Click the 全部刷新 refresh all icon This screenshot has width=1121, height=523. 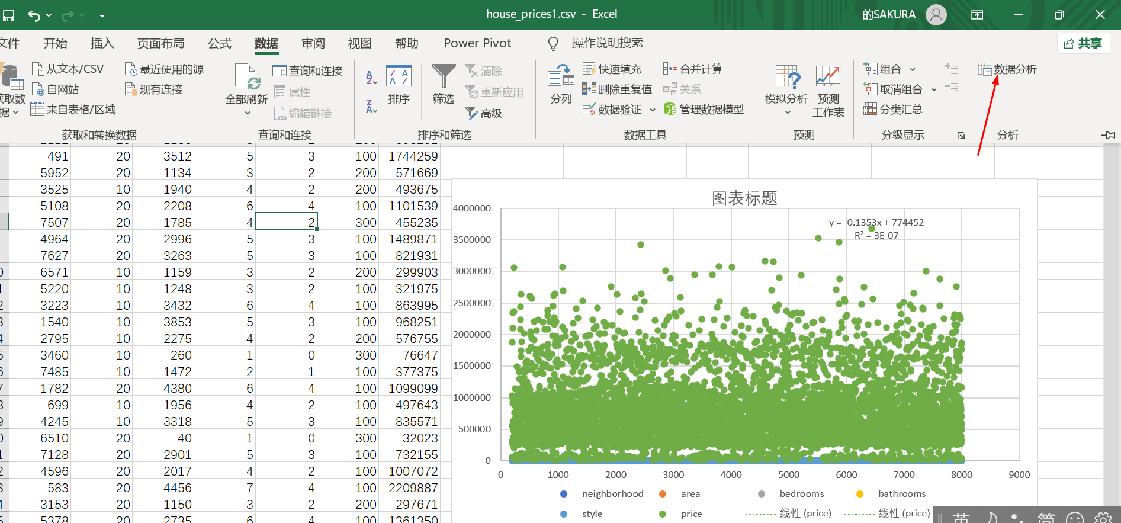pos(246,77)
